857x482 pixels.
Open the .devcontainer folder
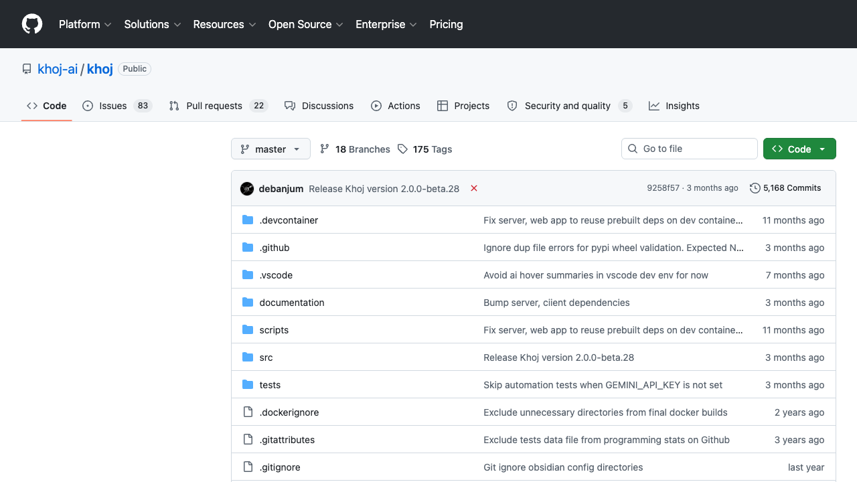(x=289, y=220)
